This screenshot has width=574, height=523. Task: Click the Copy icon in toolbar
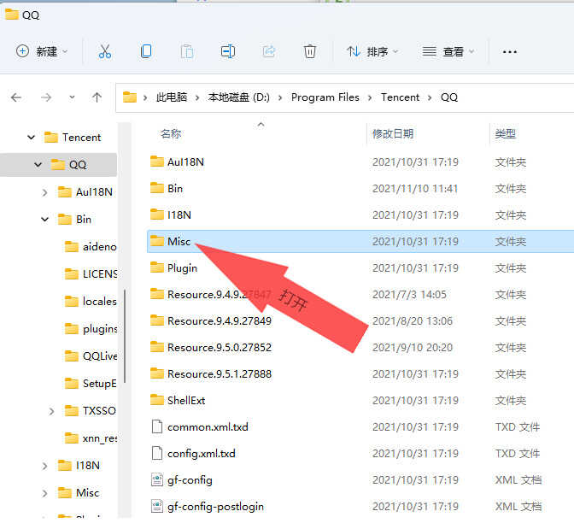point(146,51)
